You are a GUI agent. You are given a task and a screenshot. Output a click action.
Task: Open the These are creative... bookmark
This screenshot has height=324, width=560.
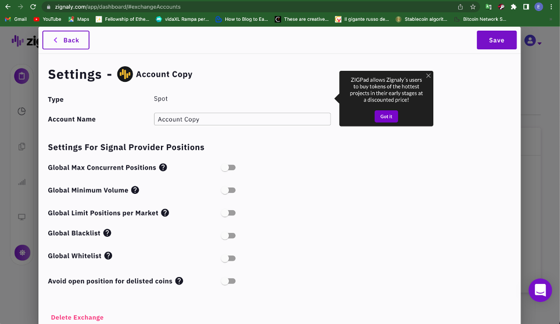coord(301,19)
